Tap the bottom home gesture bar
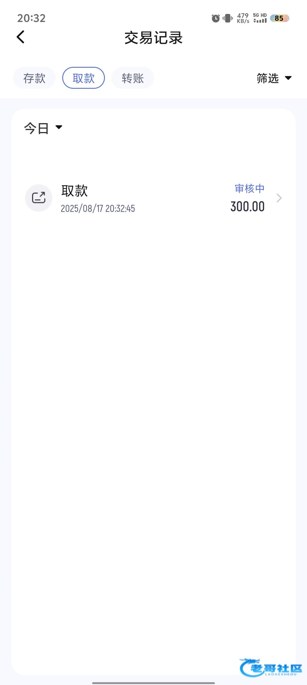307x685 pixels. click(153, 683)
